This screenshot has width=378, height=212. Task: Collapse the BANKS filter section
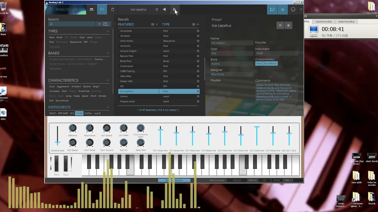click(x=108, y=53)
